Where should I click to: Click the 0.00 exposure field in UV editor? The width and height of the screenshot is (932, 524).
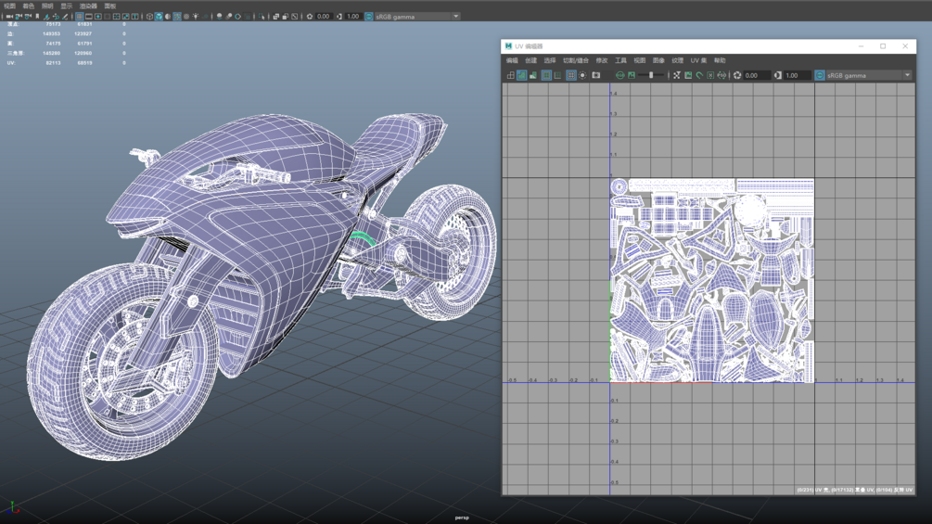click(x=755, y=75)
